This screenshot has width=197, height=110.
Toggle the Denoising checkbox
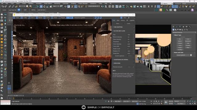pyautogui.click(x=134, y=63)
